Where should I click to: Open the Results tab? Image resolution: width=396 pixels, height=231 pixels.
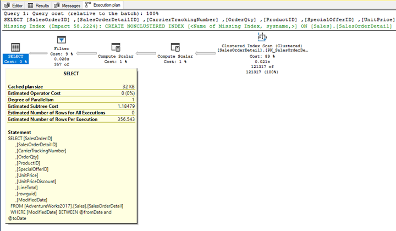pyautogui.click(x=38, y=5)
